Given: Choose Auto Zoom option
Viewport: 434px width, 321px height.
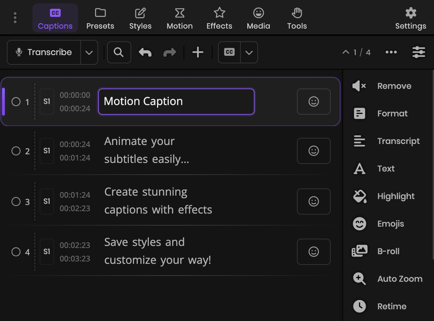Looking at the screenshot, I should point(387,279).
